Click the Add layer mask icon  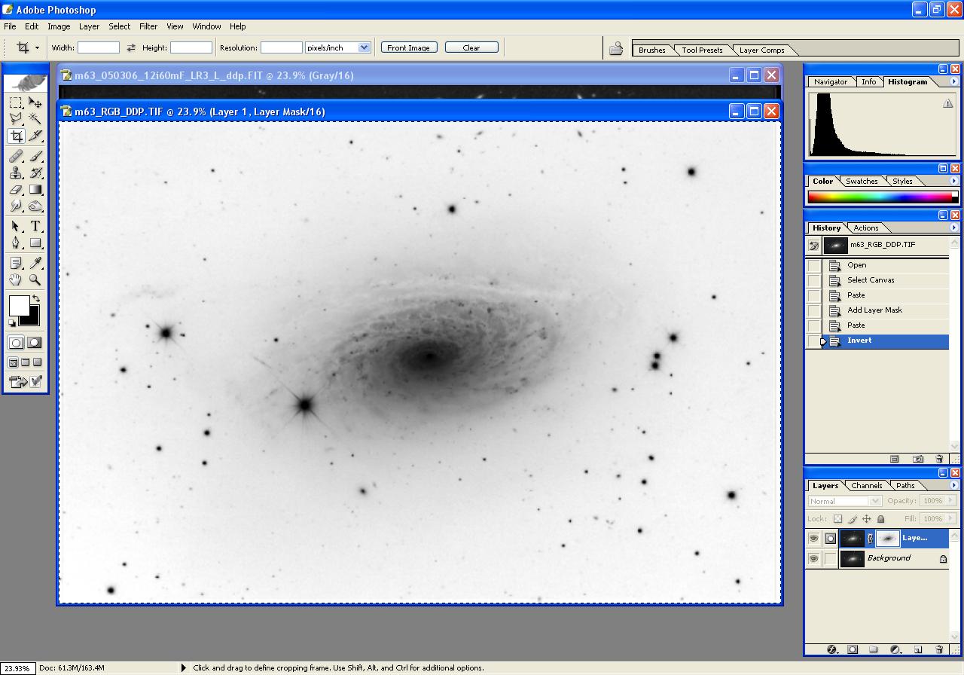coord(853,649)
